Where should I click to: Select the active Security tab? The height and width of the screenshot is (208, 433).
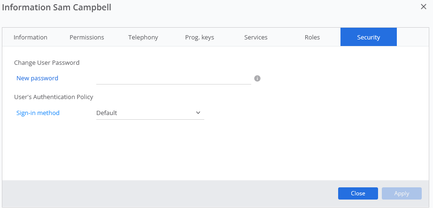(x=369, y=37)
